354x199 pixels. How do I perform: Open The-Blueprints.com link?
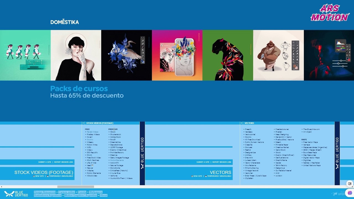click(x=311, y=129)
